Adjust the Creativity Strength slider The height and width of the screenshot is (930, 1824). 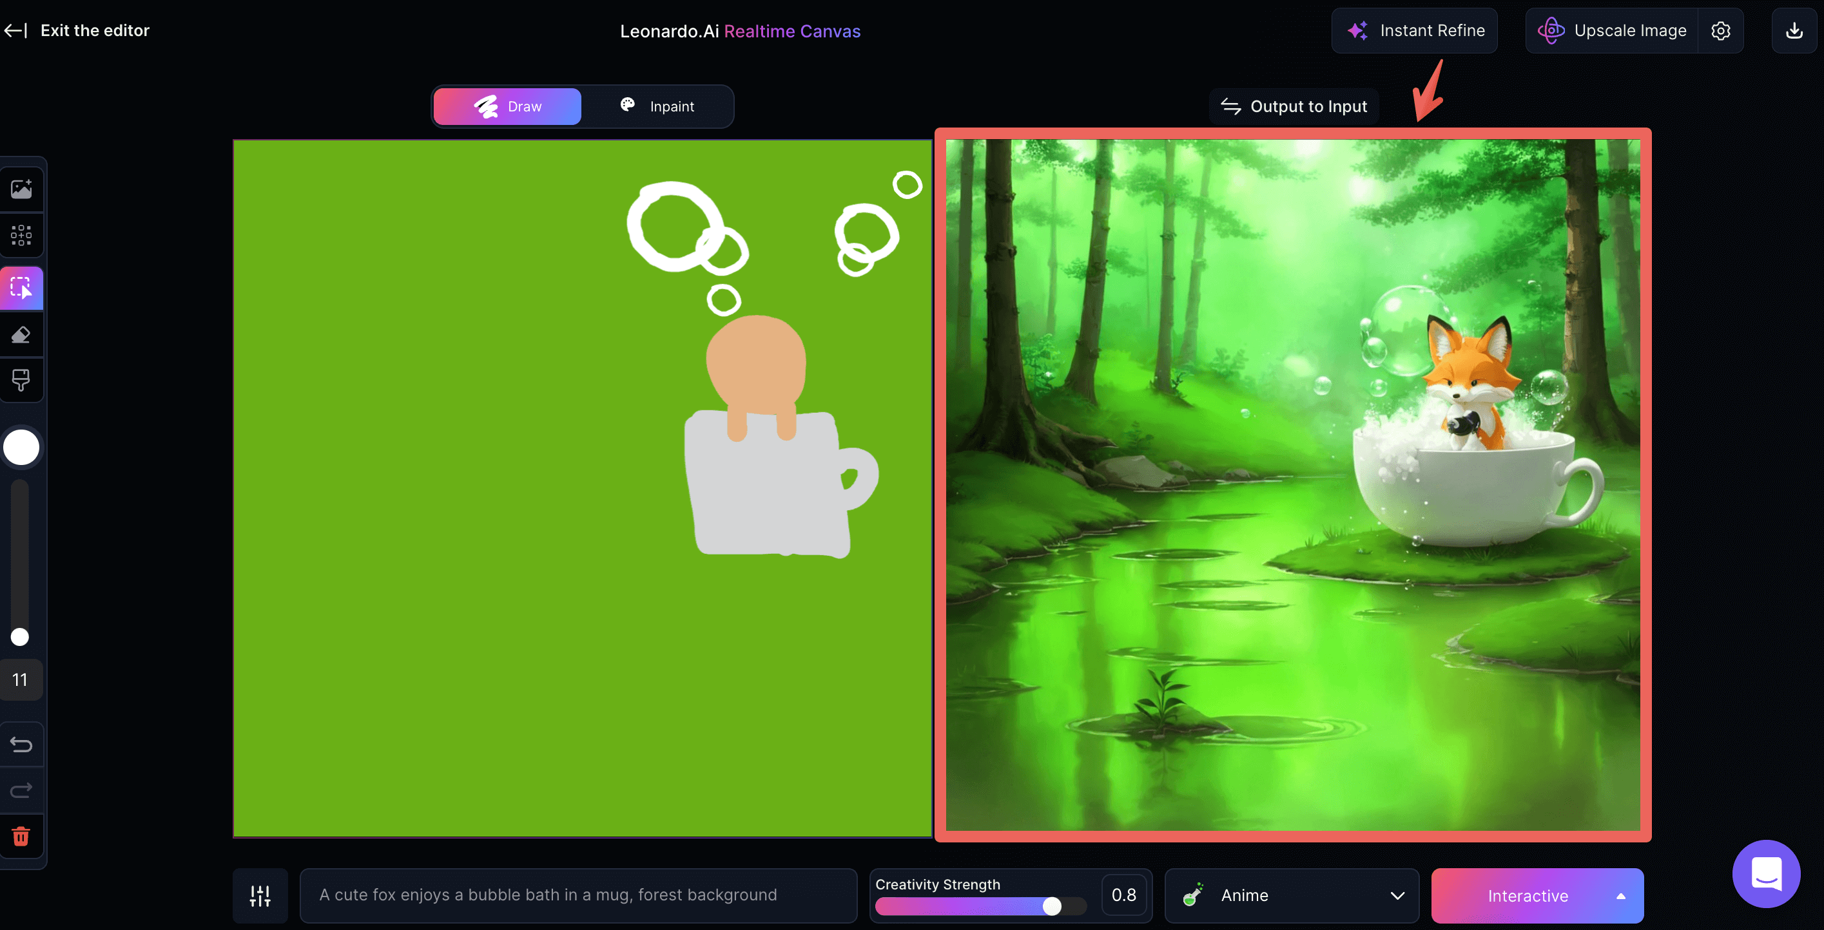pos(1051,906)
